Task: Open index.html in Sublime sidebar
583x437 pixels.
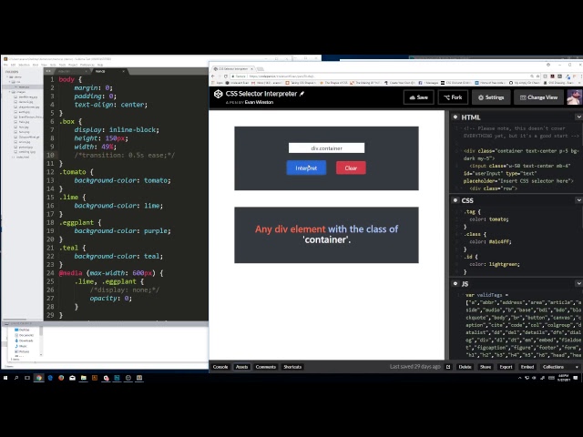Action: [22, 157]
